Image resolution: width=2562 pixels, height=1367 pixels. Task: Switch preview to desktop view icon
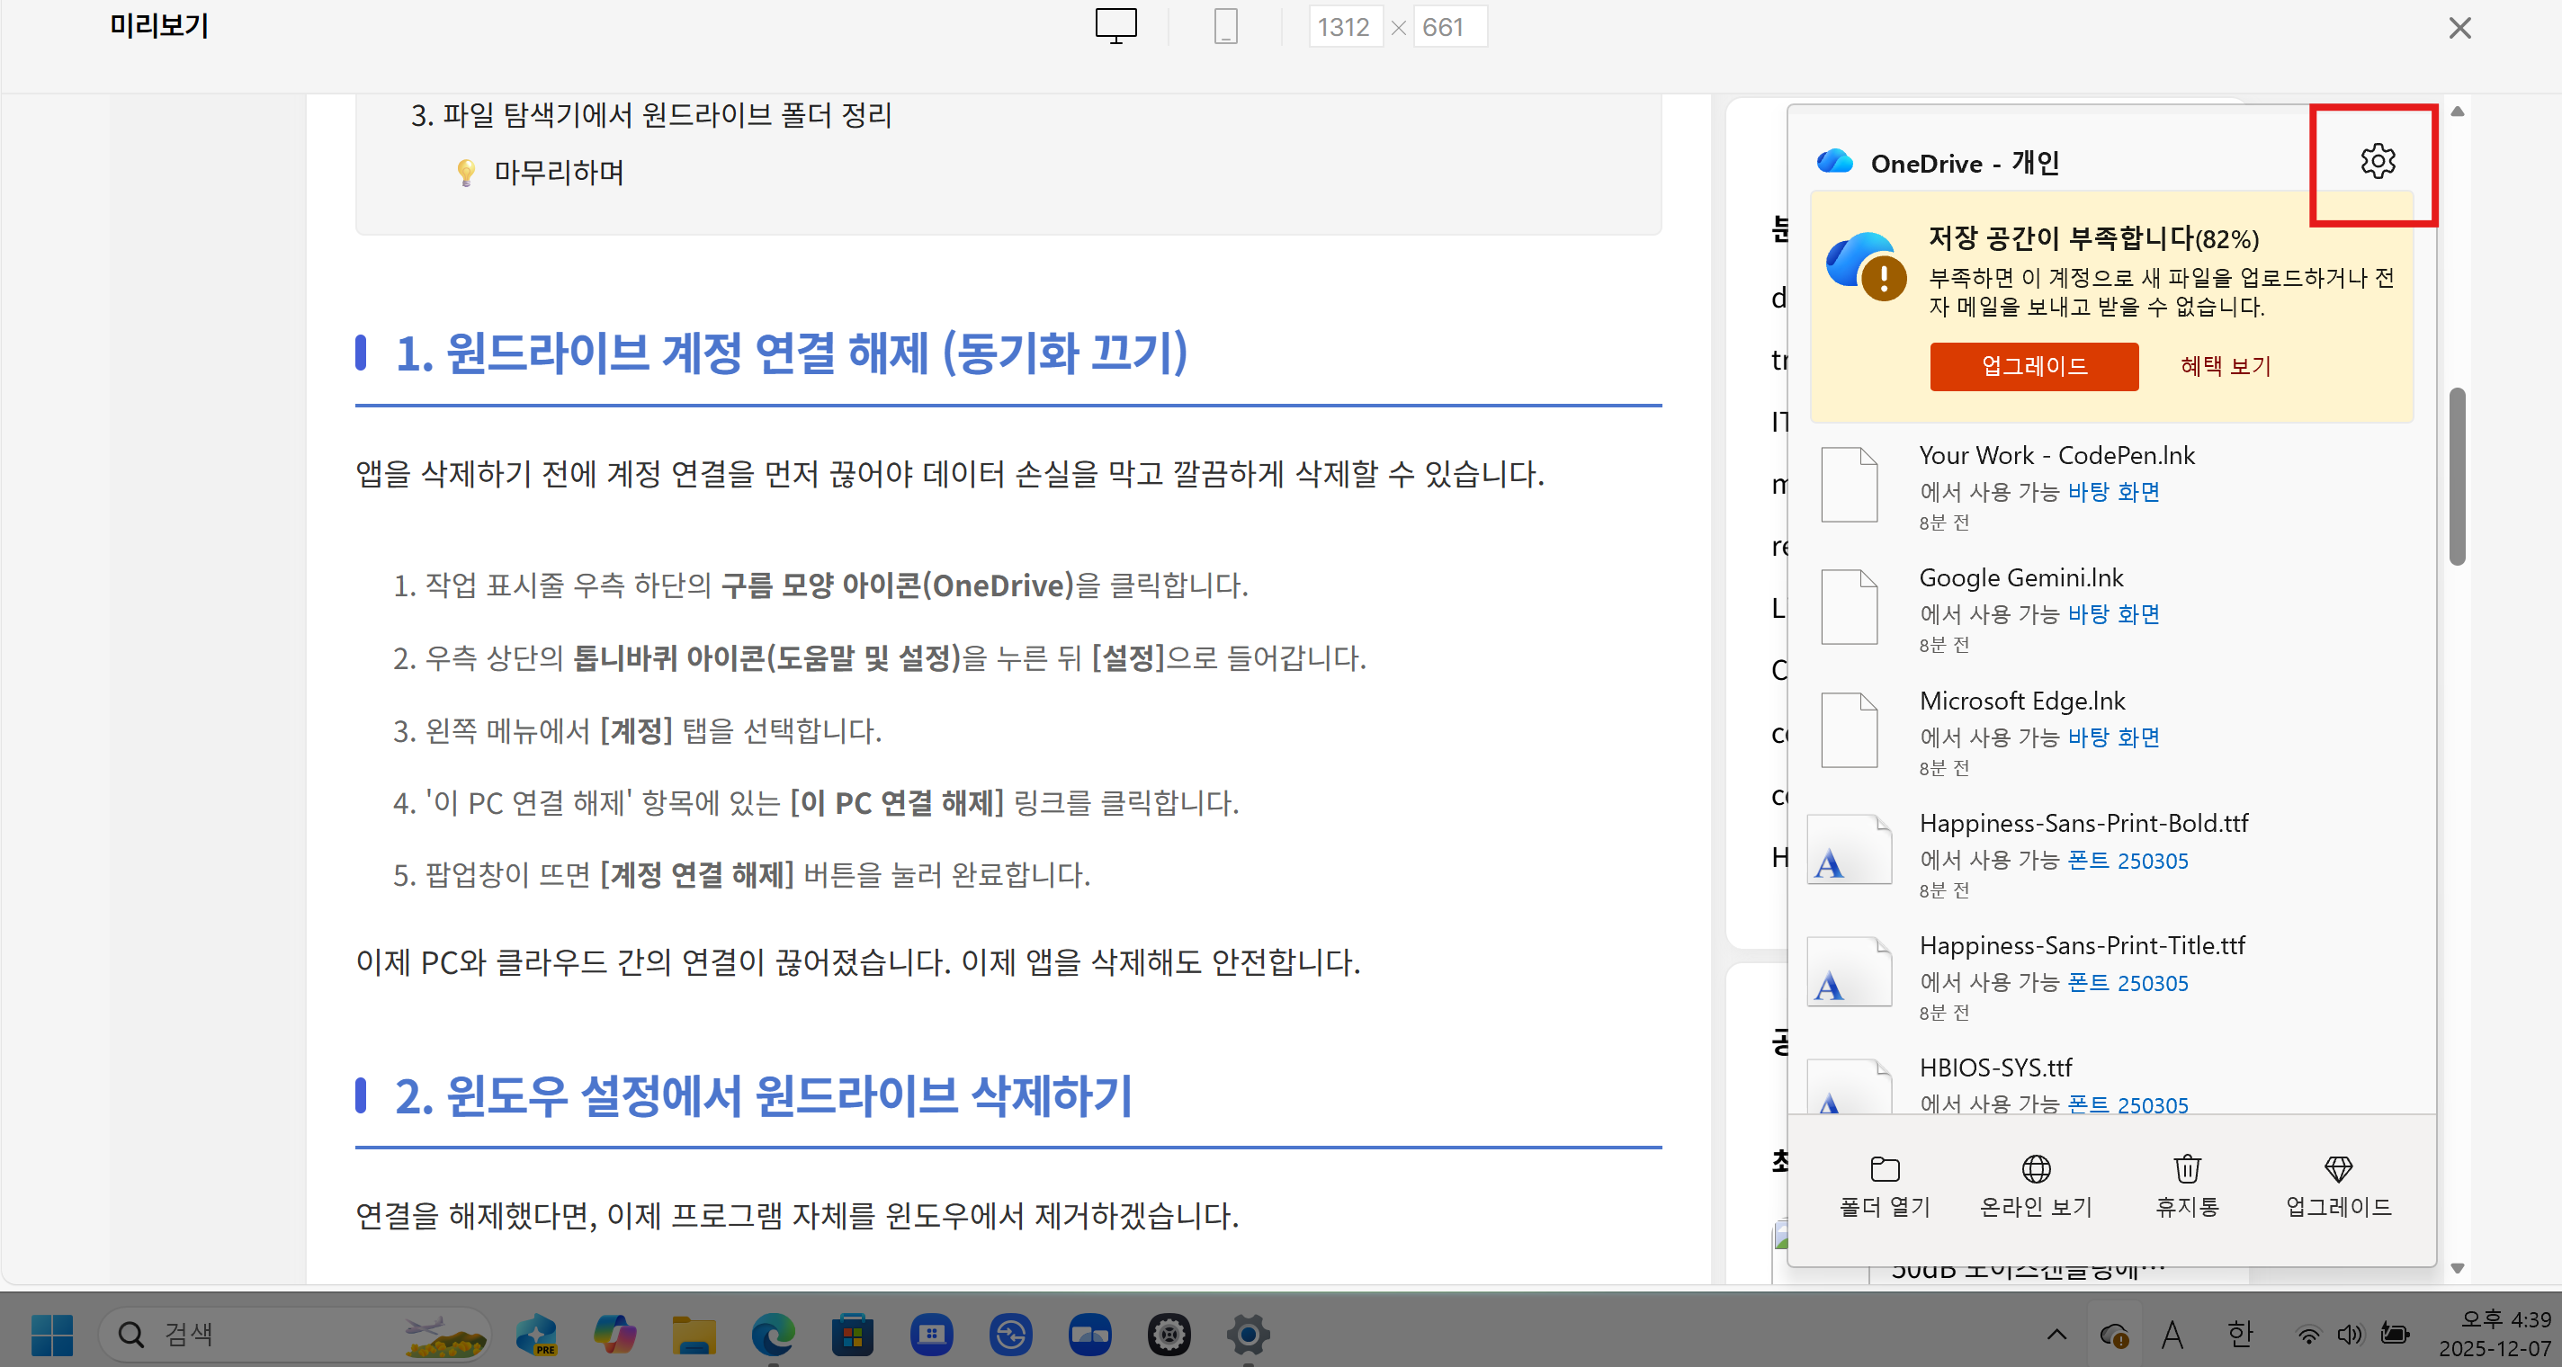point(1115,27)
